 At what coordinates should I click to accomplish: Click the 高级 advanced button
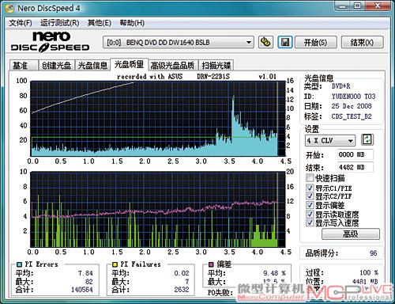351,234
